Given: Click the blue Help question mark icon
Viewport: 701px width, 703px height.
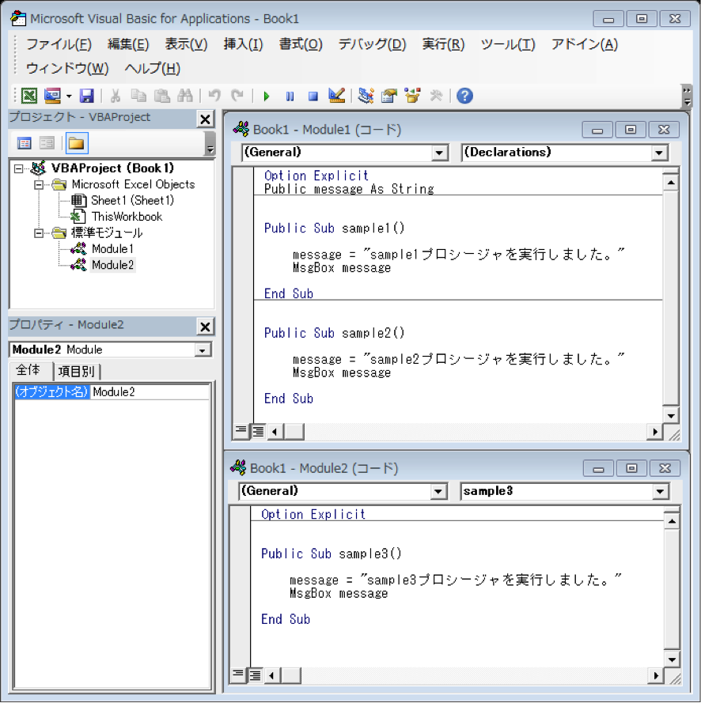Looking at the screenshot, I should [x=464, y=96].
